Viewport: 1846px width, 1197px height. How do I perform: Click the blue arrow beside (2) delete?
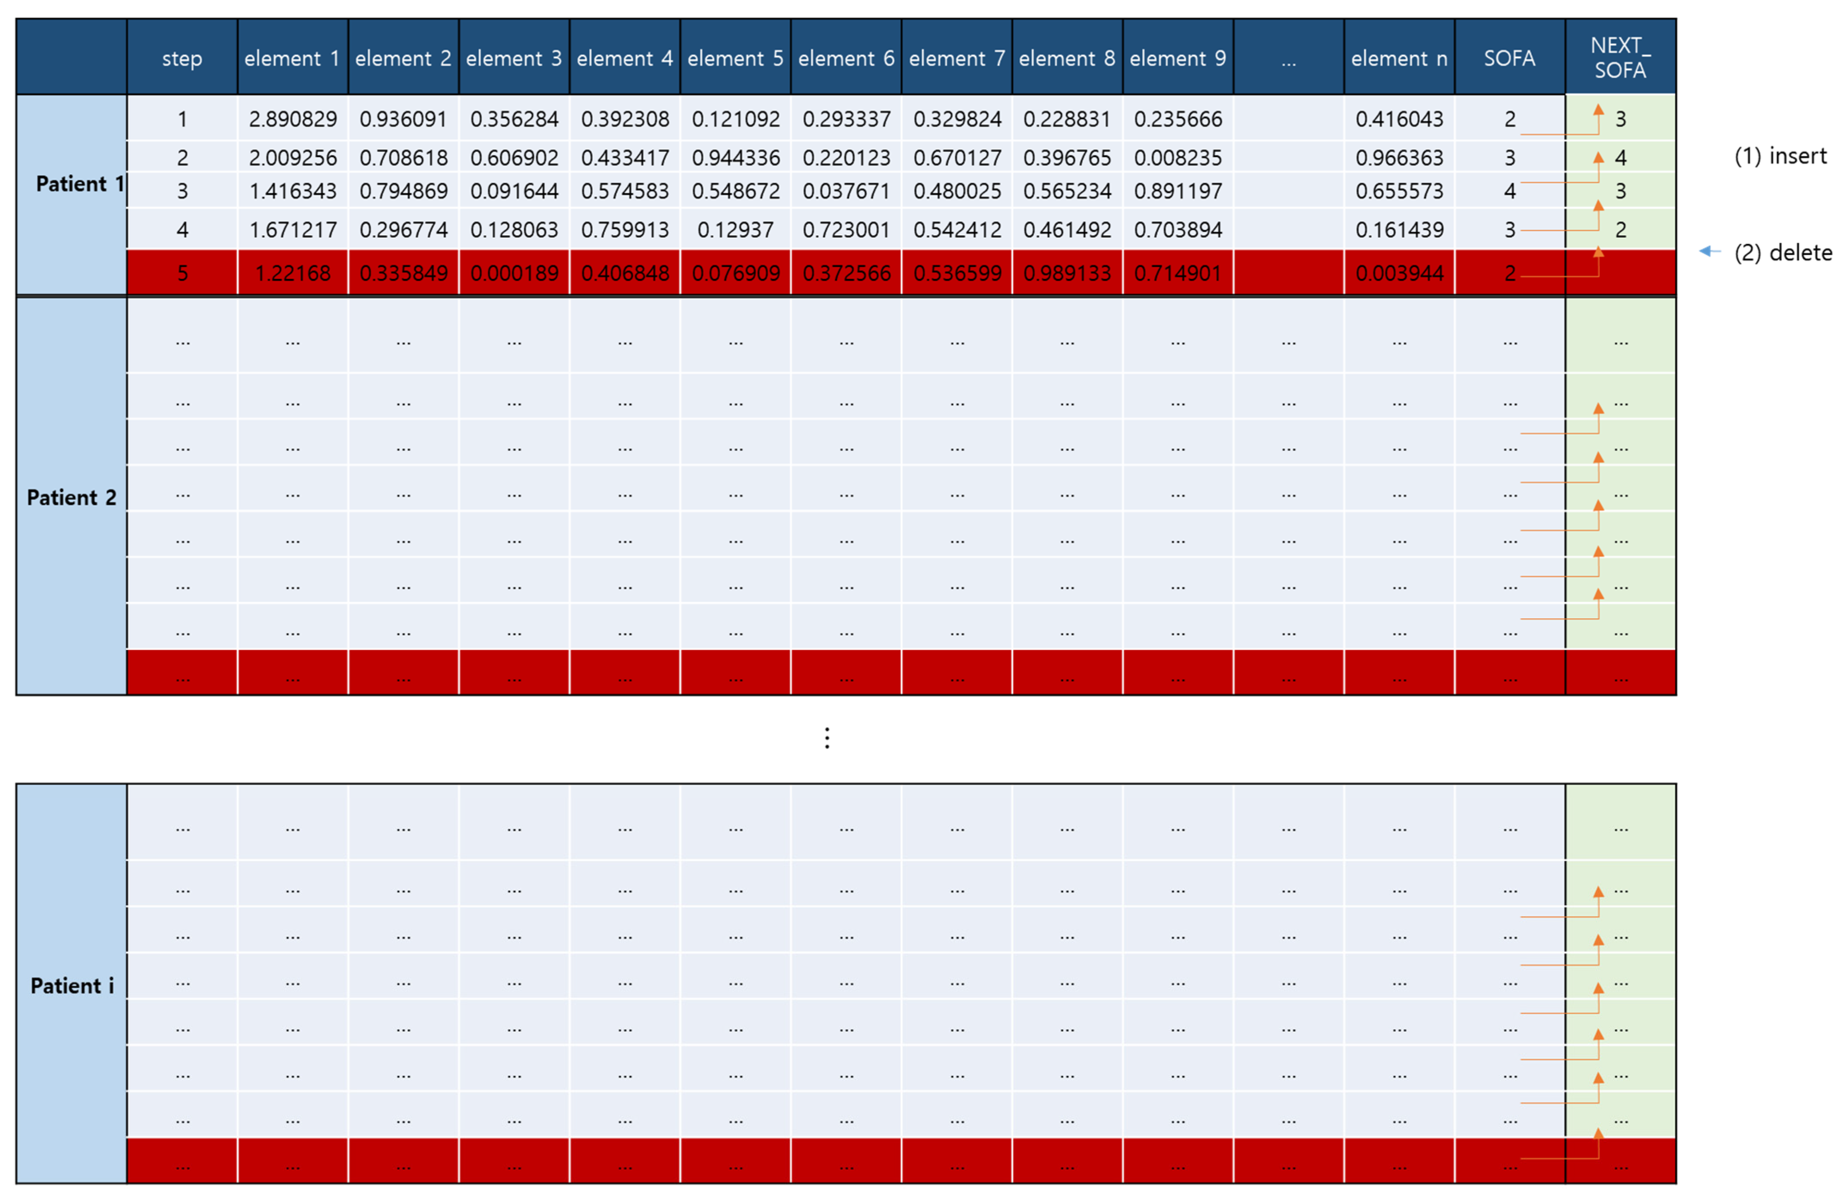pyautogui.click(x=1709, y=252)
